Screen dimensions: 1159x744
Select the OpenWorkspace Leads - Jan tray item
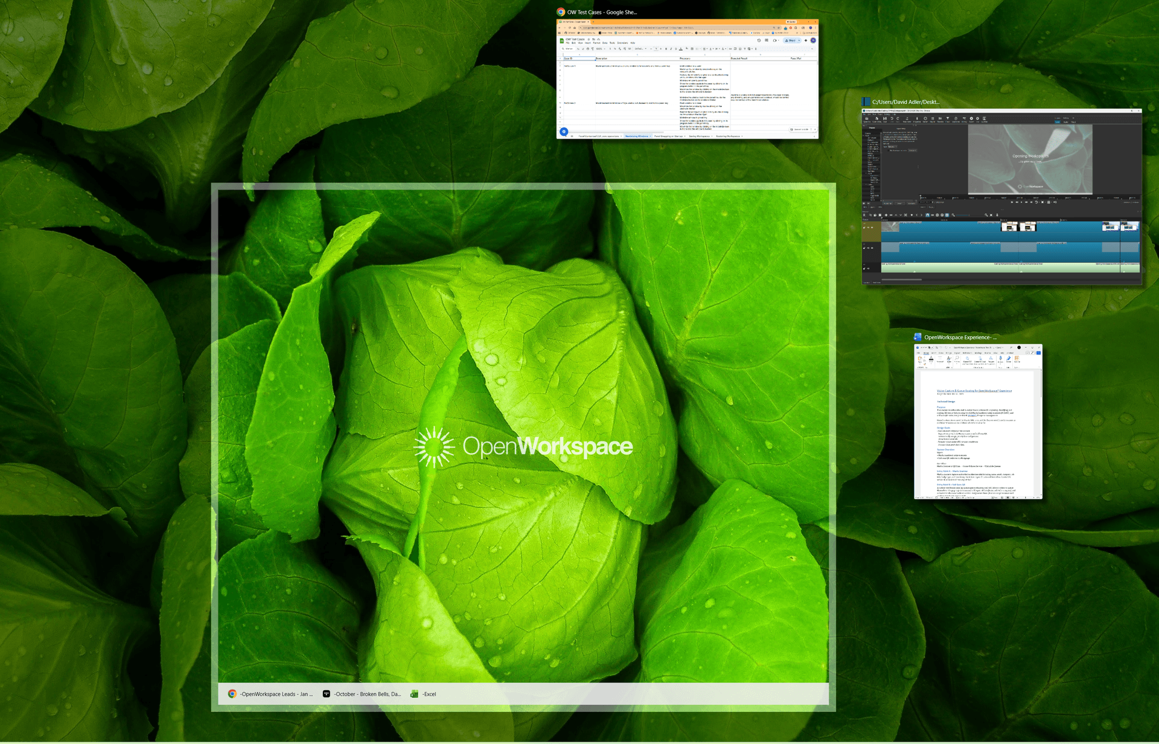[x=276, y=694]
